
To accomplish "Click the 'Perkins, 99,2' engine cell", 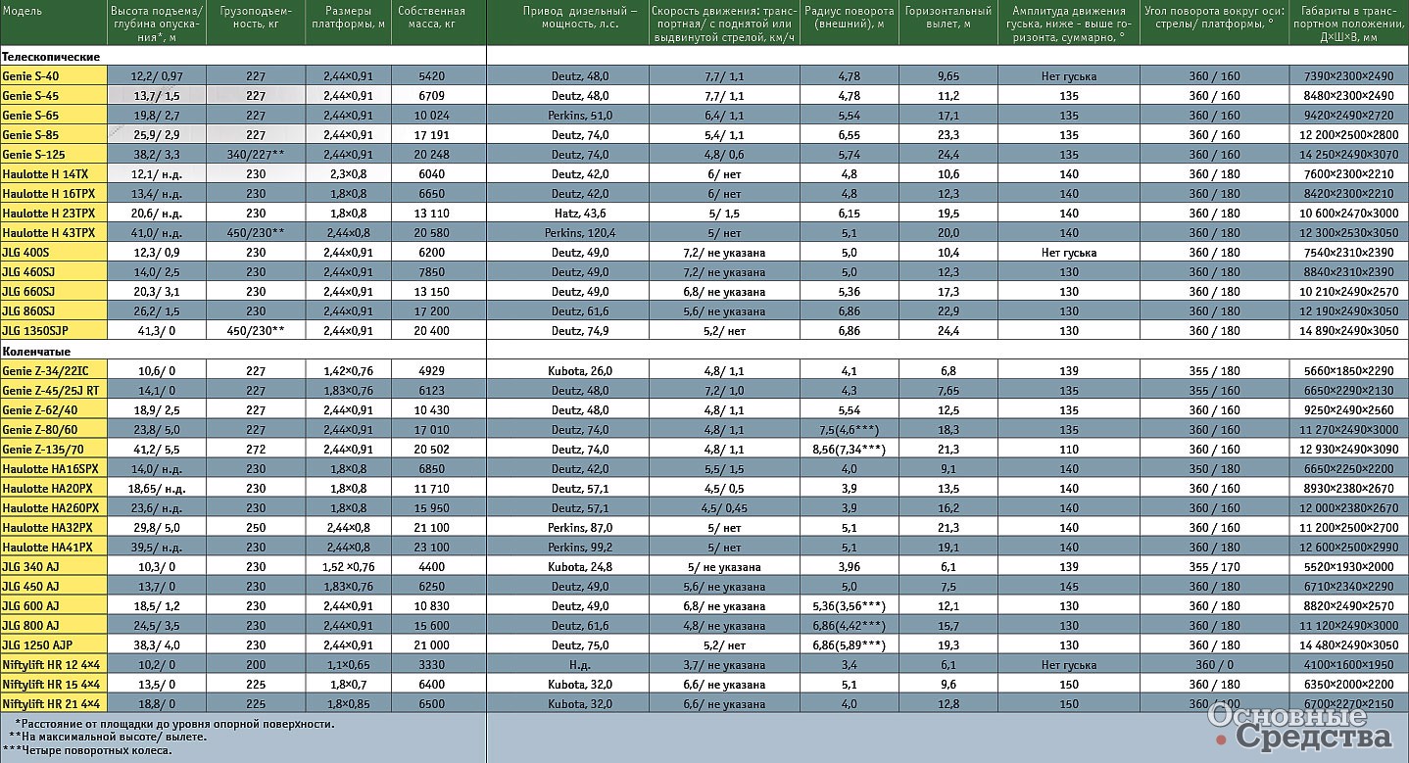I will coord(580,547).
